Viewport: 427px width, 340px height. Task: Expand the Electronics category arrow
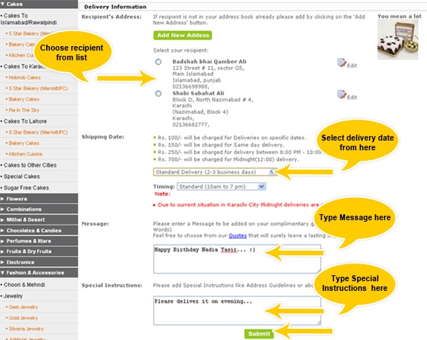pyautogui.click(x=2, y=263)
